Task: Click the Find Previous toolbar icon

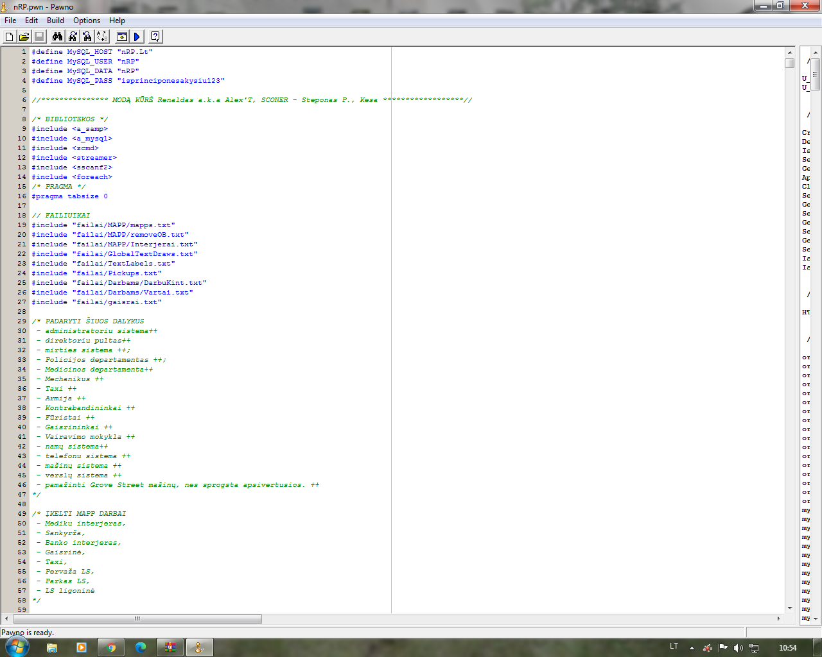Action: (x=87, y=37)
